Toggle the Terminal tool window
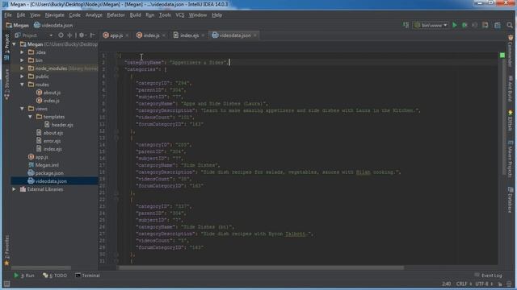Screen dimensions: 517x290 (x=87, y=275)
